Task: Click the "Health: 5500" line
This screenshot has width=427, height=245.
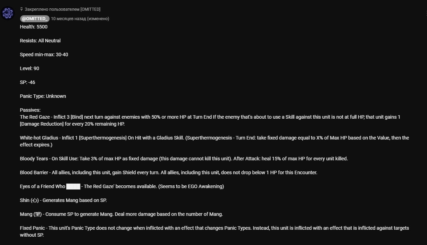Action: point(34,27)
